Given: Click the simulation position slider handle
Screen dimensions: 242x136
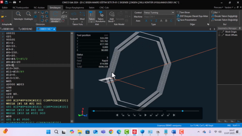Looking at the screenshot, I should click(93, 111).
